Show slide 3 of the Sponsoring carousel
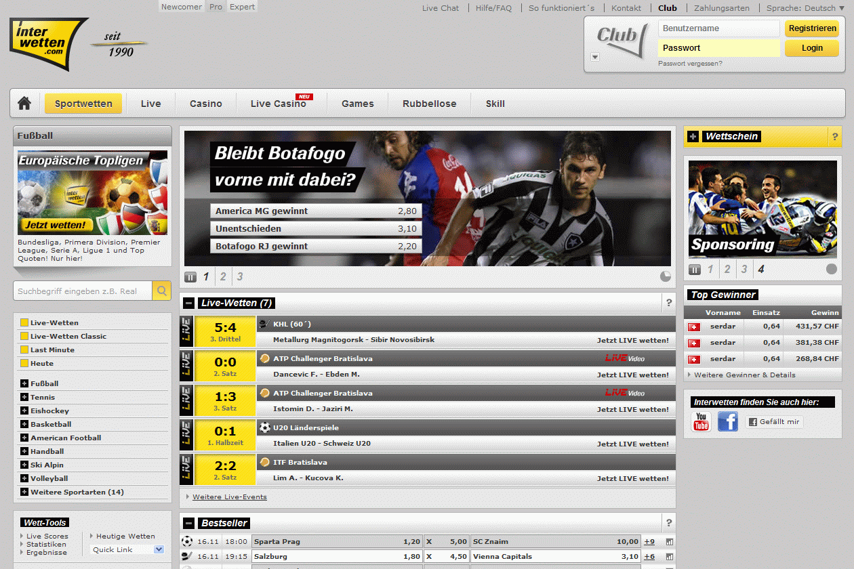Image resolution: width=854 pixels, height=569 pixels. click(744, 270)
